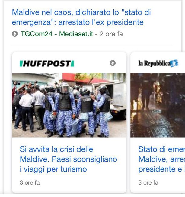Click '3 ore fa' under the Repubblica story
Image resolution: width=185 pixels, height=197 pixels.
148,183
